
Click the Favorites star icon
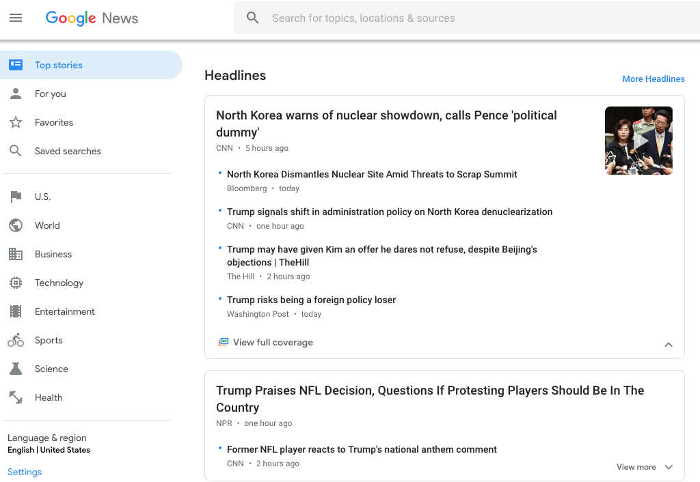coord(16,122)
